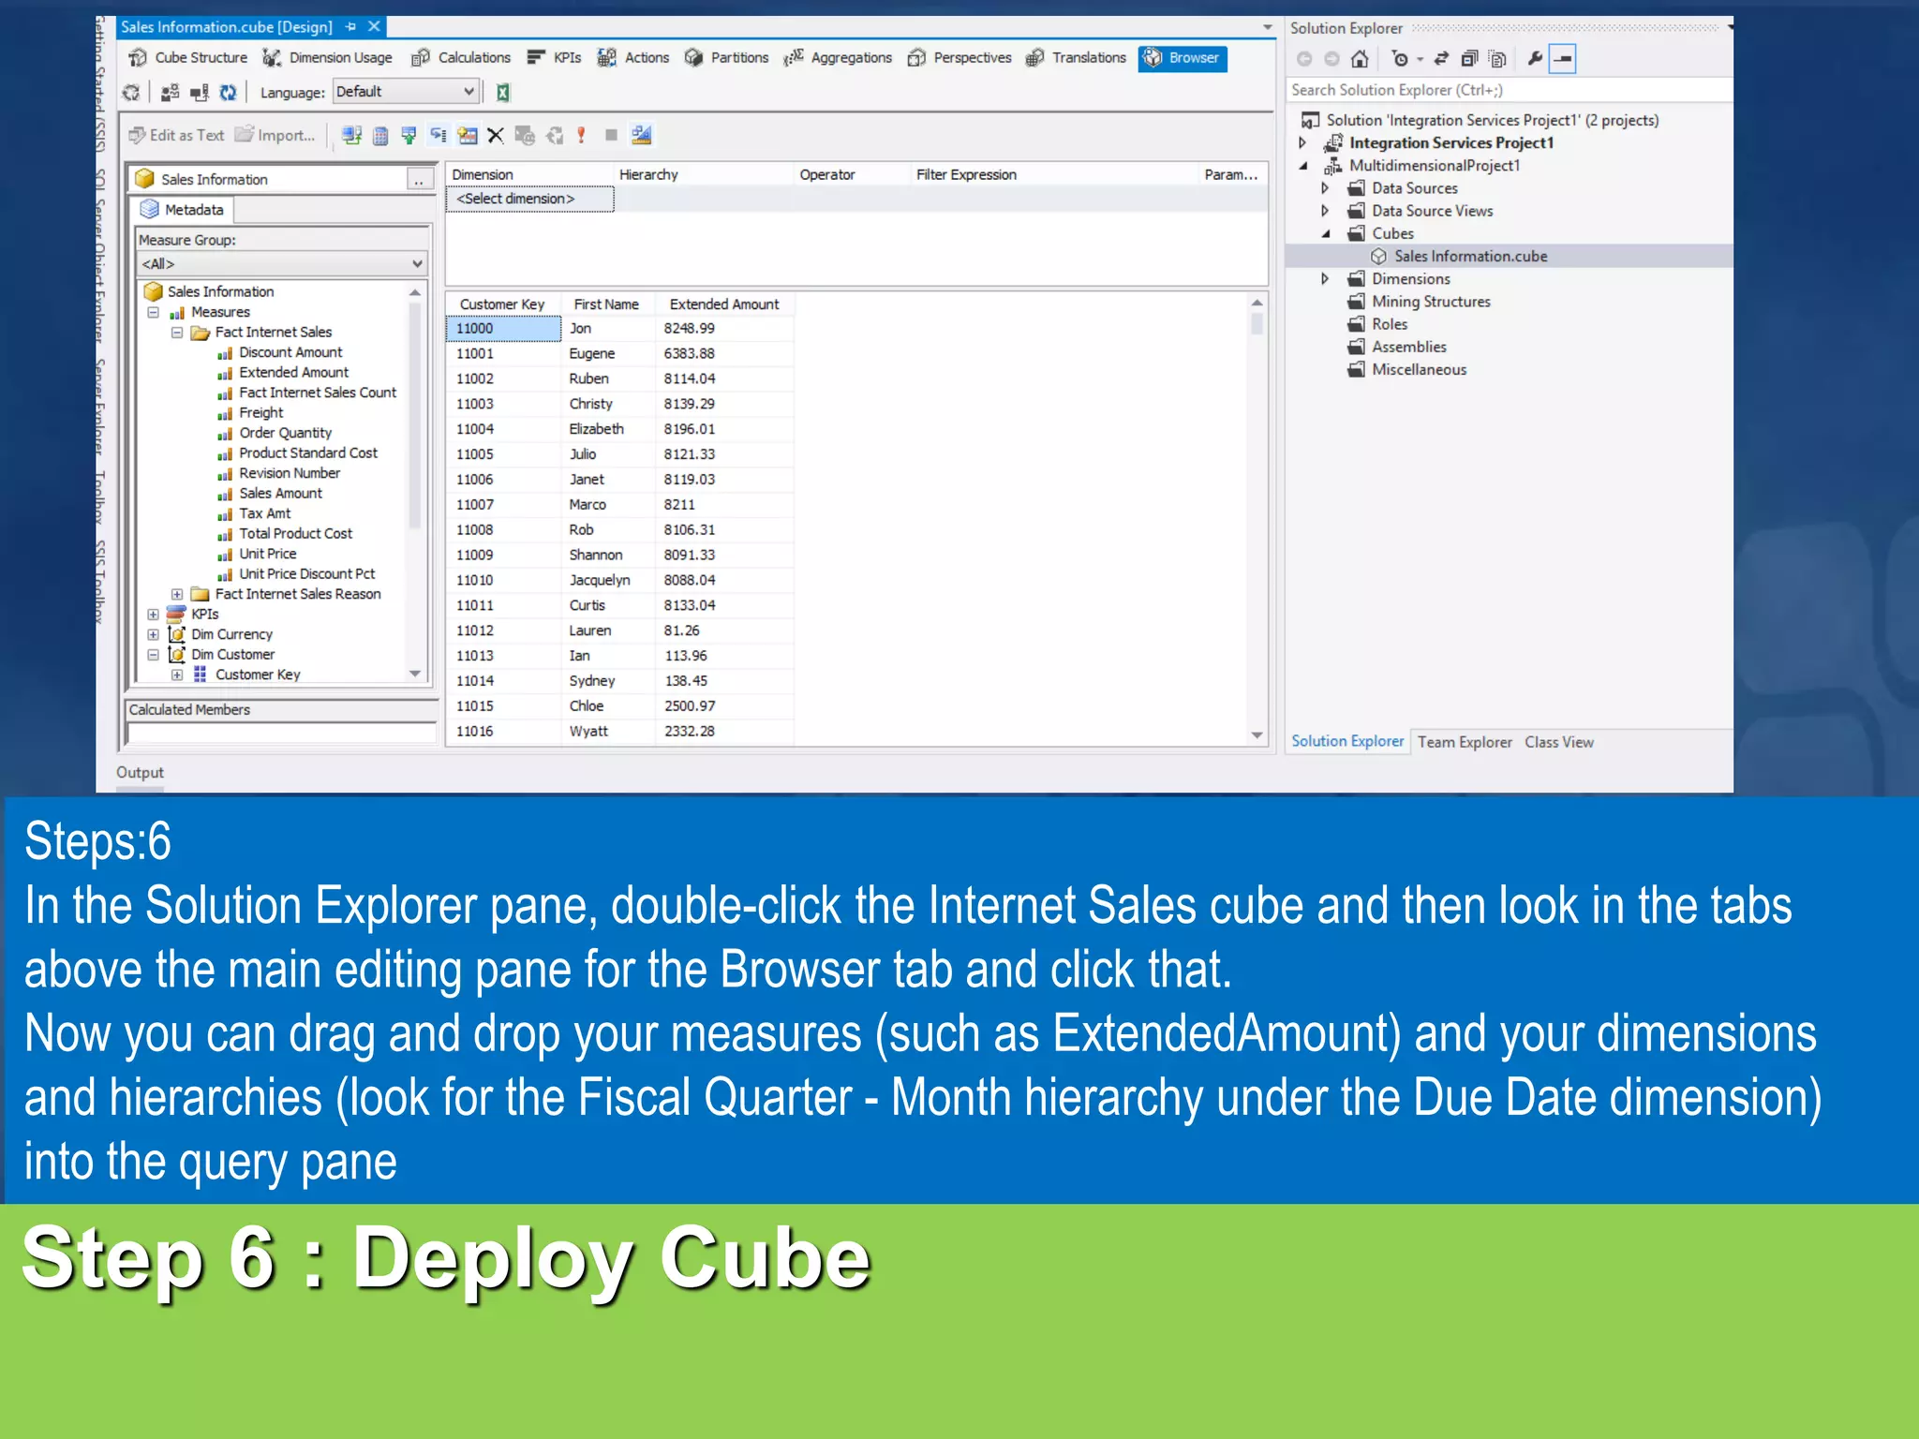The height and width of the screenshot is (1439, 1919).
Task: Click the Add Calculated Member calculator icon
Action: coord(380,136)
